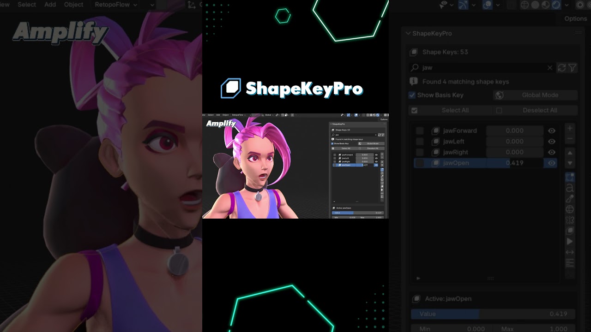Click the wireframe shading sphere in background header
Image resolution: width=591 pixels, height=332 pixels.
click(x=525, y=5)
